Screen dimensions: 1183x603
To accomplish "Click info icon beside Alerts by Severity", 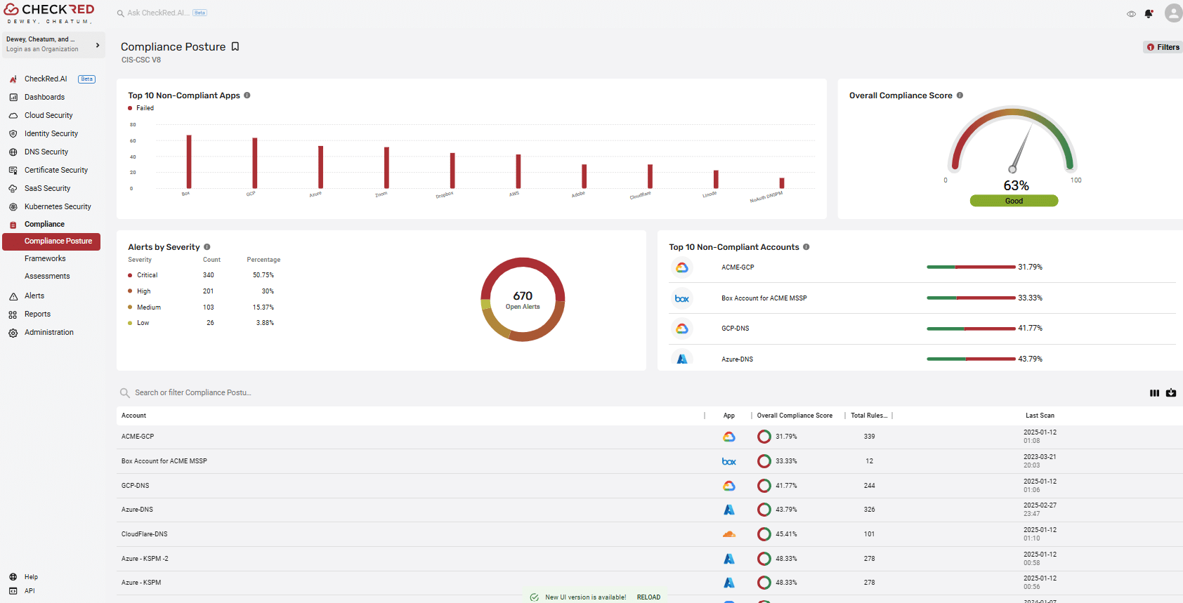I will pyautogui.click(x=207, y=247).
